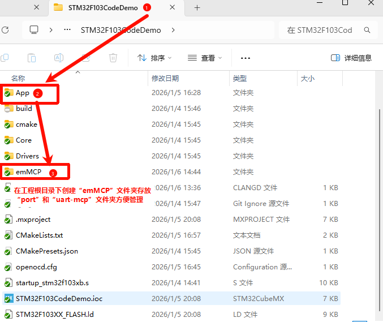Click the This PC monitor icon in address bar
Screen dimensions: 383x322
click(34, 30)
